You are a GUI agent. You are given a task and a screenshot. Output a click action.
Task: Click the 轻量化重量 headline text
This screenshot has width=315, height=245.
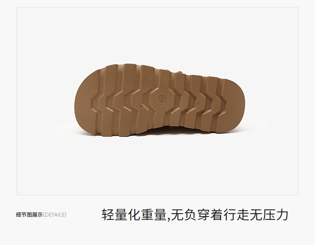[134, 215]
